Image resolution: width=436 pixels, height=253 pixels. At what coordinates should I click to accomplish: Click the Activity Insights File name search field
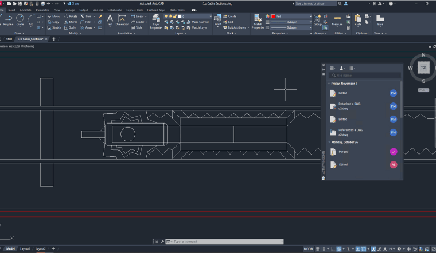tap(364, 76)
